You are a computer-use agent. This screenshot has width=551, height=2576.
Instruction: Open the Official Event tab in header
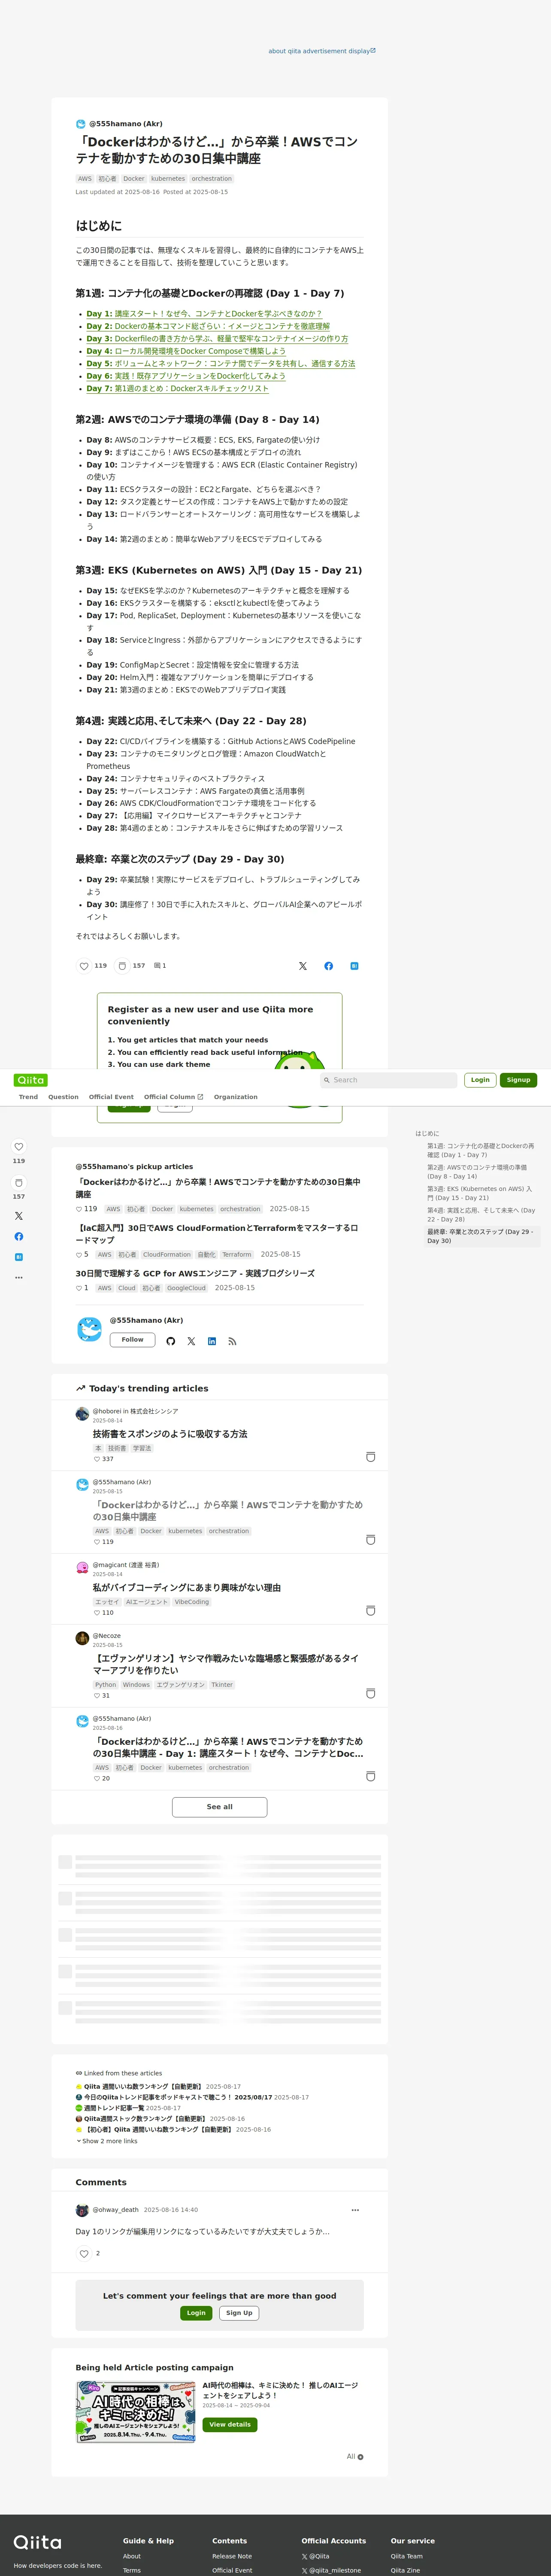point(111,1097)
